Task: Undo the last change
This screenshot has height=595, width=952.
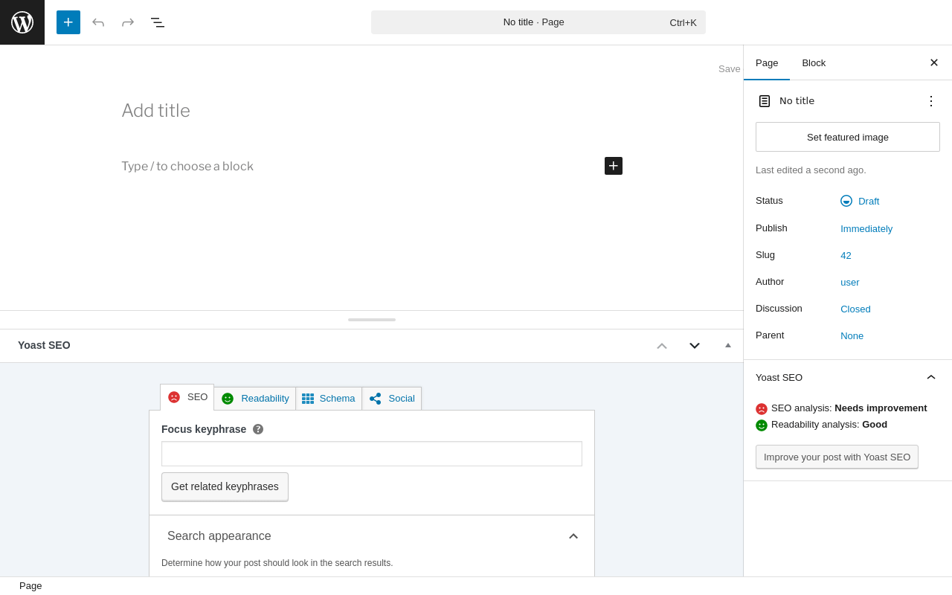Action: (x=98, y=22)
